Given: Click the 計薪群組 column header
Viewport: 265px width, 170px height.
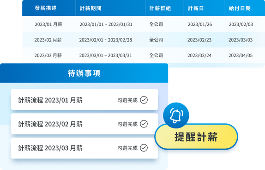Looking at the screenshot, I should (x=164, y=8).
